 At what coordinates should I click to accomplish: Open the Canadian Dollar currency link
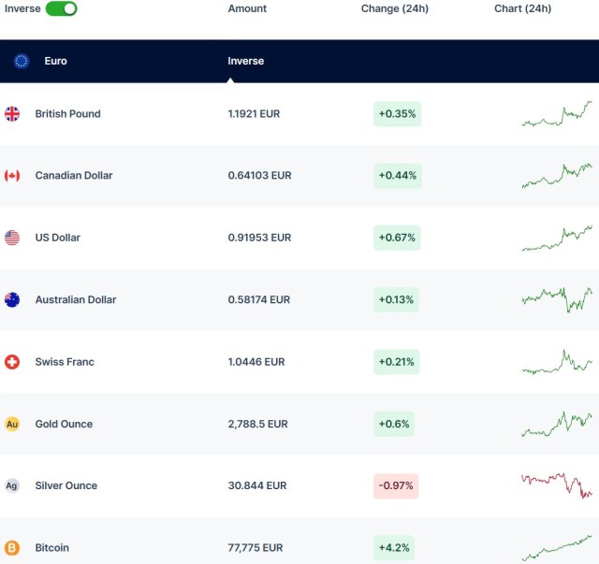[x=74, y=176]
